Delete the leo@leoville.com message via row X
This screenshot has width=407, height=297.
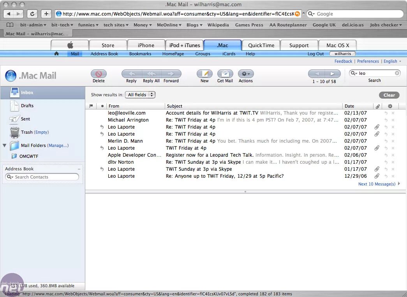point(393,113)
